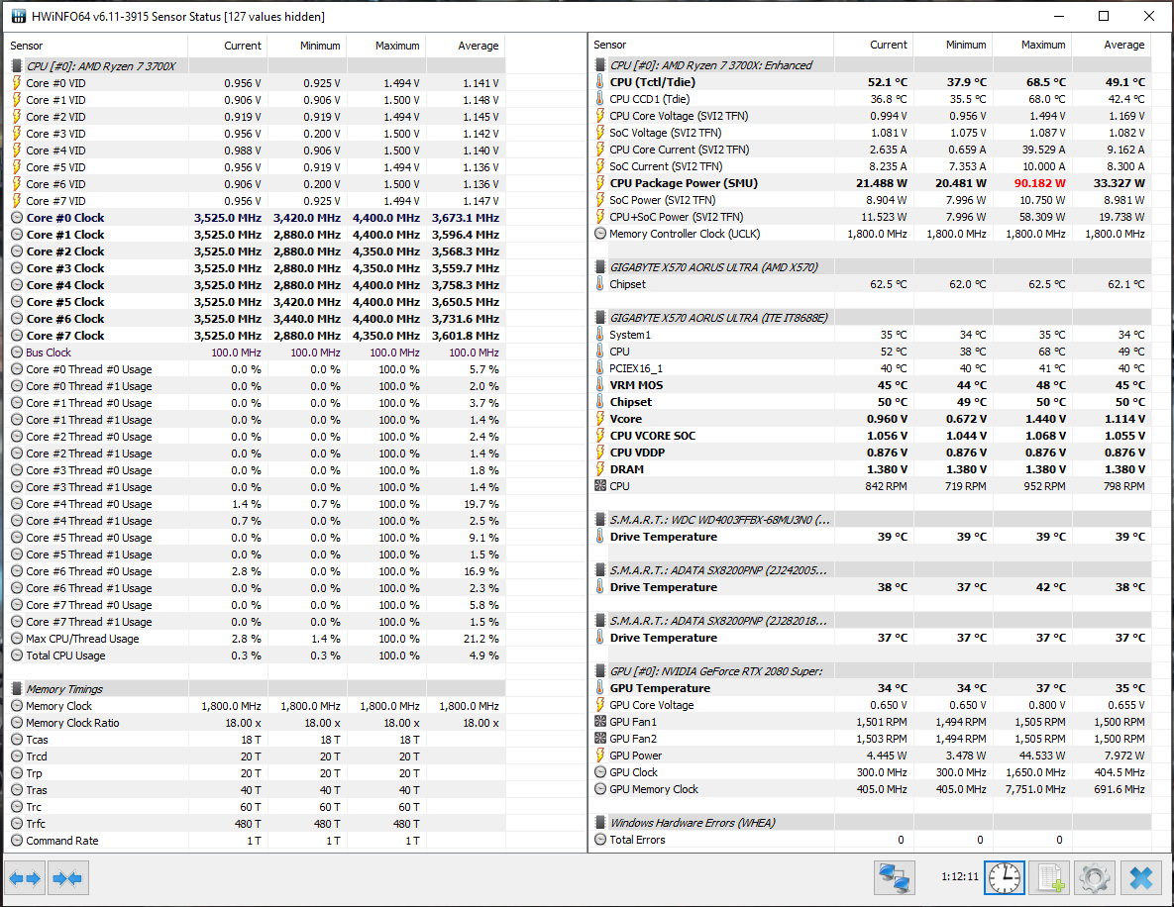Click the 1:12:11 elapsed time display

click(x=959, y=876)
